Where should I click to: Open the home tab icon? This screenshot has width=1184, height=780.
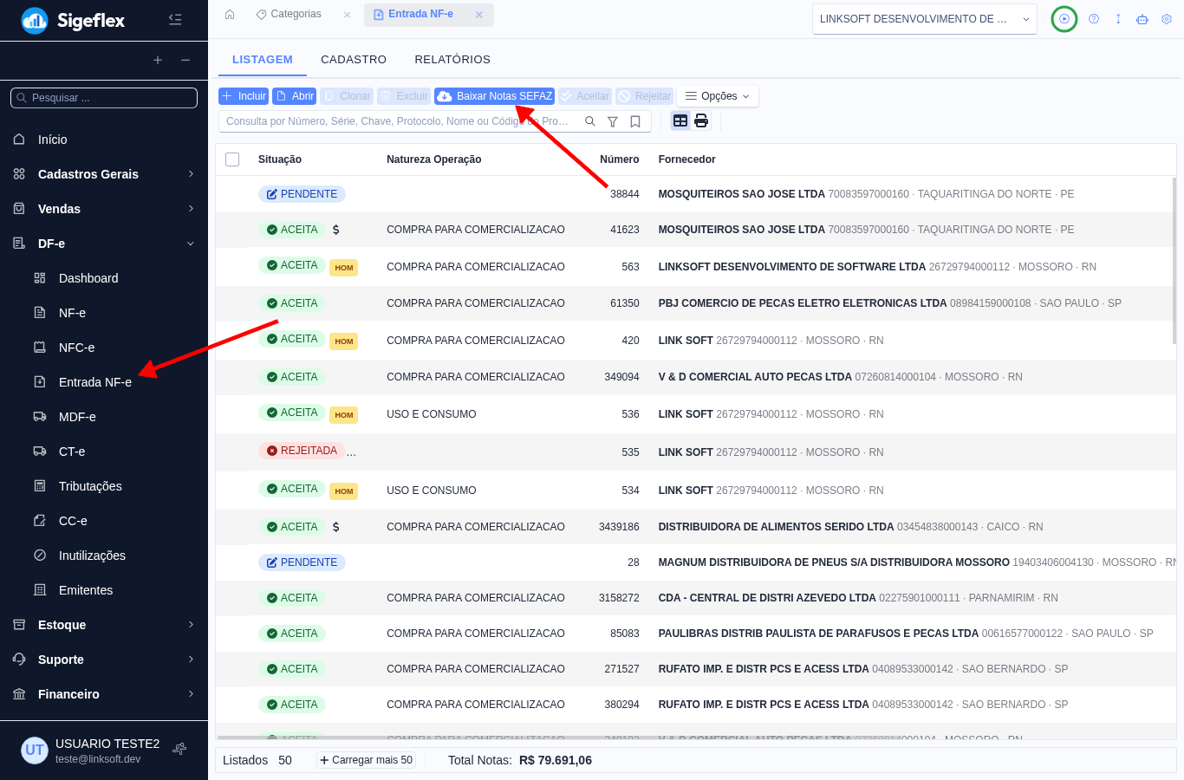230,14
